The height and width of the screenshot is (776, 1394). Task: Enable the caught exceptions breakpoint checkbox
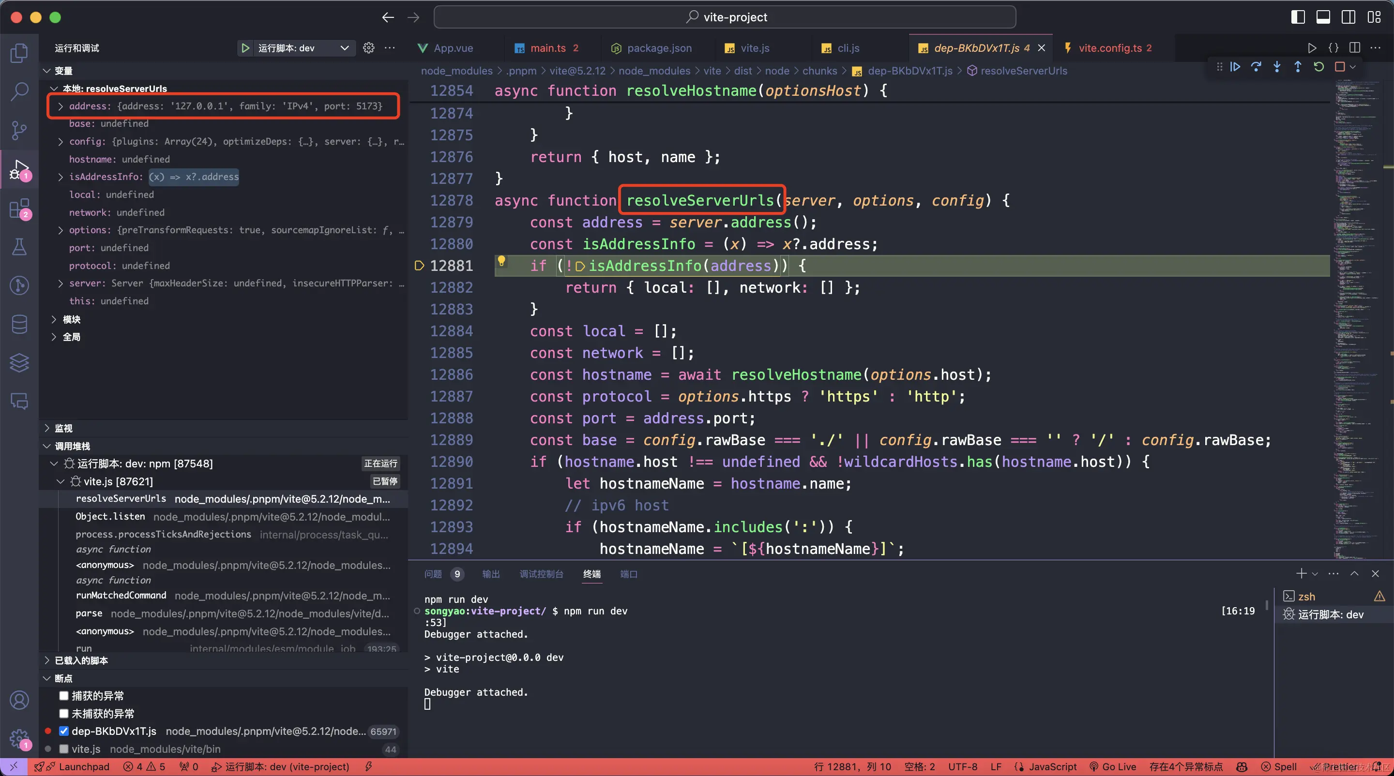[64, 695]
